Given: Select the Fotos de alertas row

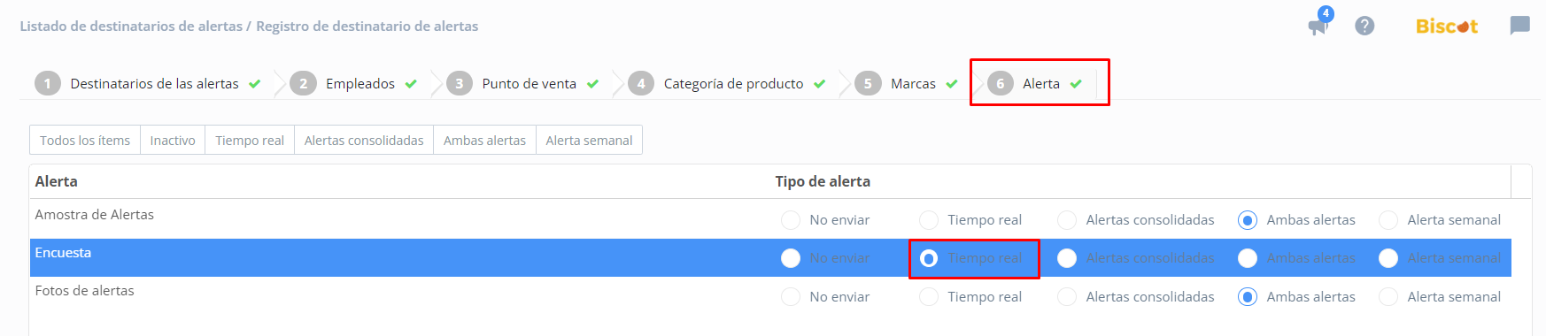Looking at the screenshot, I should point(770,296).
